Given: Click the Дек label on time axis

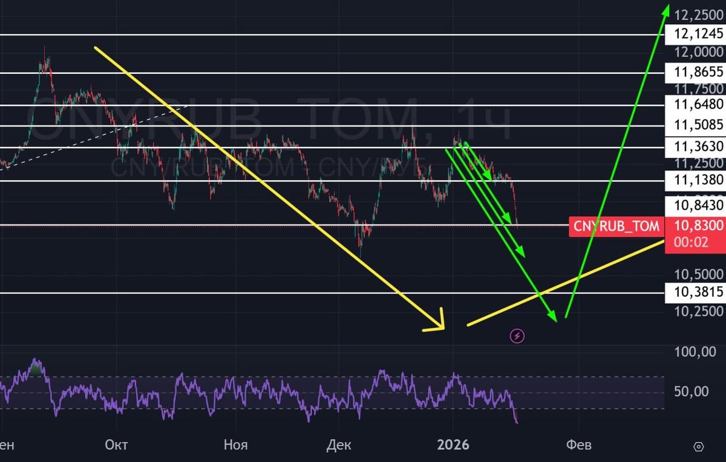Looking at the screenshot, I should click(338, 445).
